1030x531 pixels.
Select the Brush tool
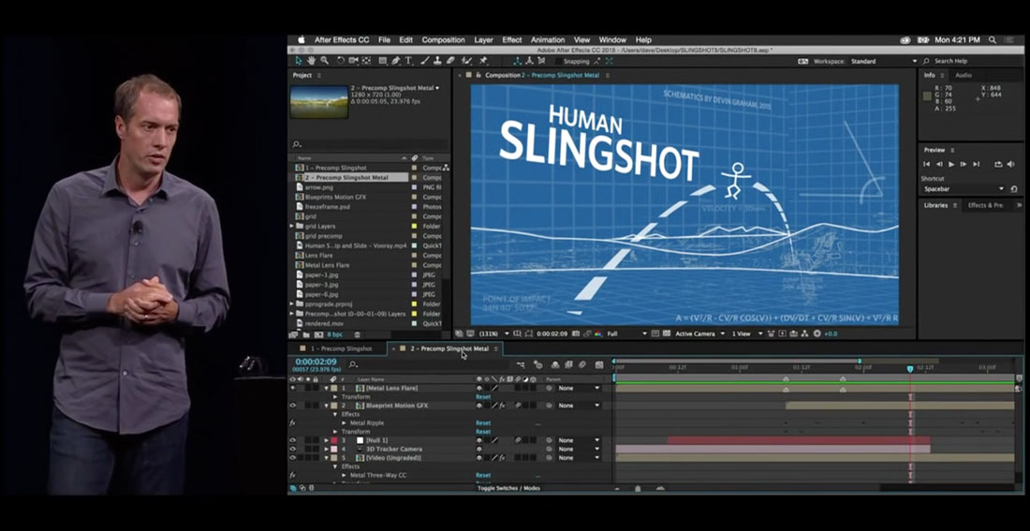[425, 61]
